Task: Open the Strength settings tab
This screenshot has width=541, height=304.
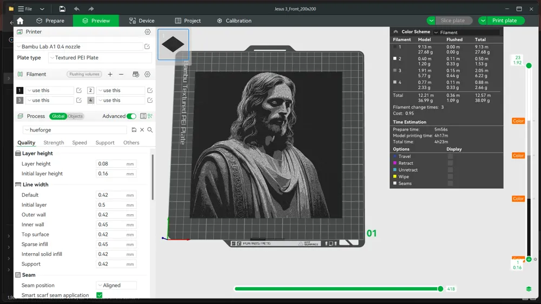Action: point(54,142)
